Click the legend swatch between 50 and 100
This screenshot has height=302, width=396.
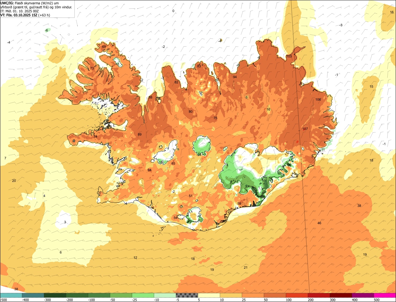point(275,295)
